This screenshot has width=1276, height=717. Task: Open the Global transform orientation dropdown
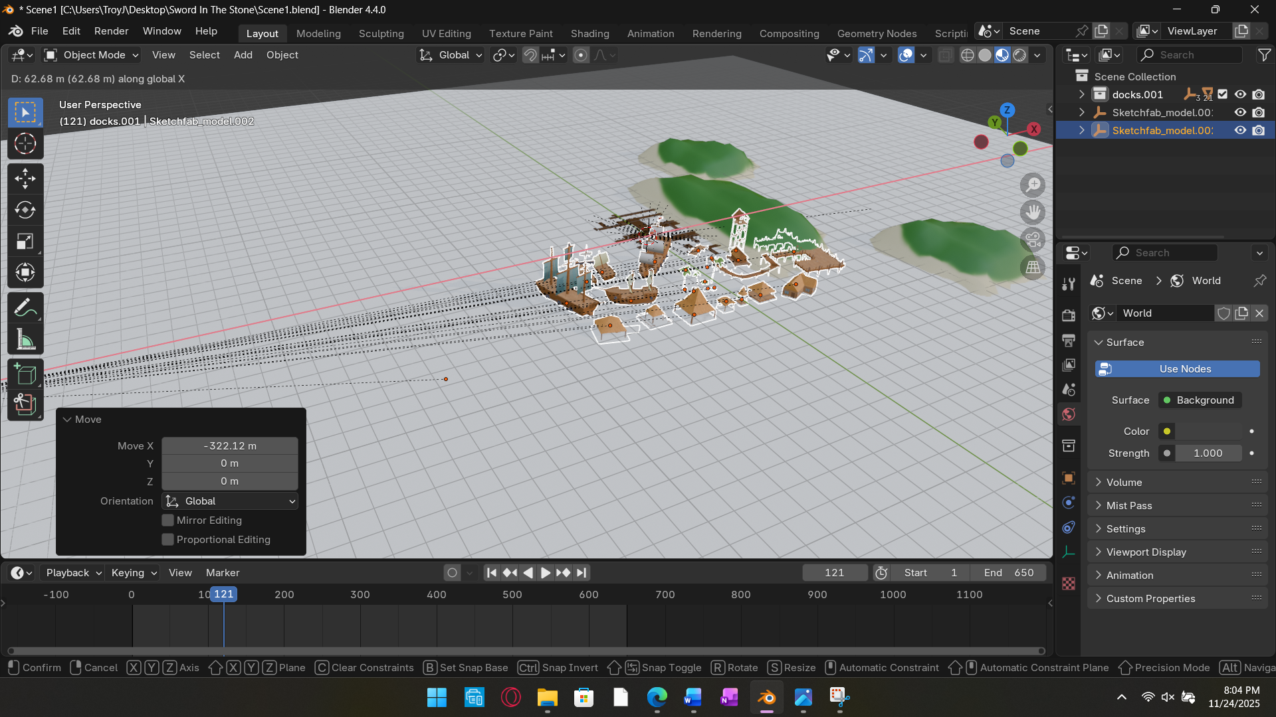[451, 55]
